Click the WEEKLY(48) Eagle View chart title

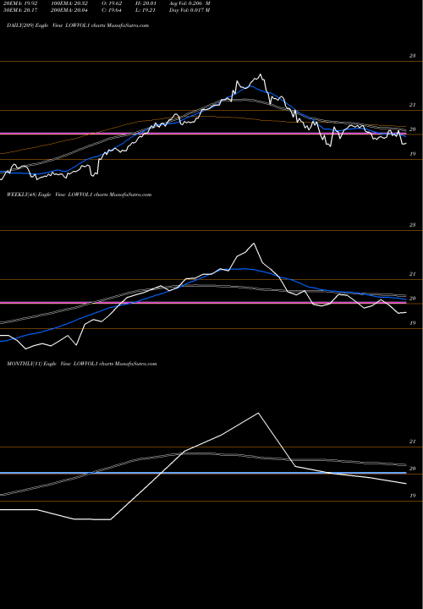tap(79, 195)
